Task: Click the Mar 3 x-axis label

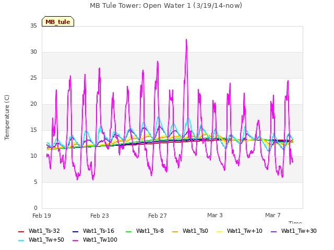Action: [215, 215]
